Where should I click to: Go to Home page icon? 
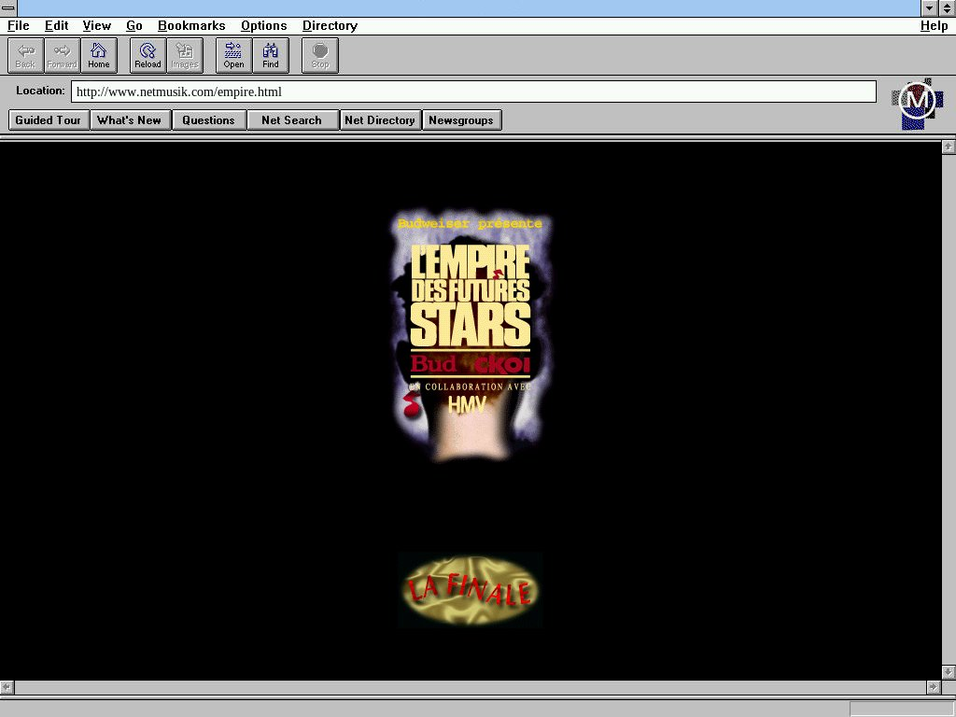tap(99, 55)
